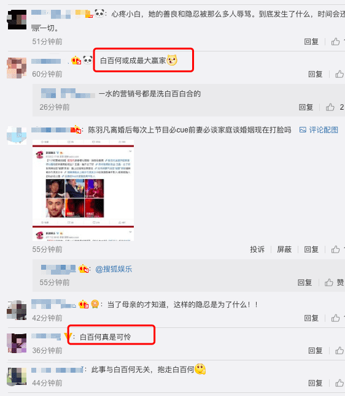Click 屏蔽 to block this comment
345x396 pixels.
click(284, 249)
